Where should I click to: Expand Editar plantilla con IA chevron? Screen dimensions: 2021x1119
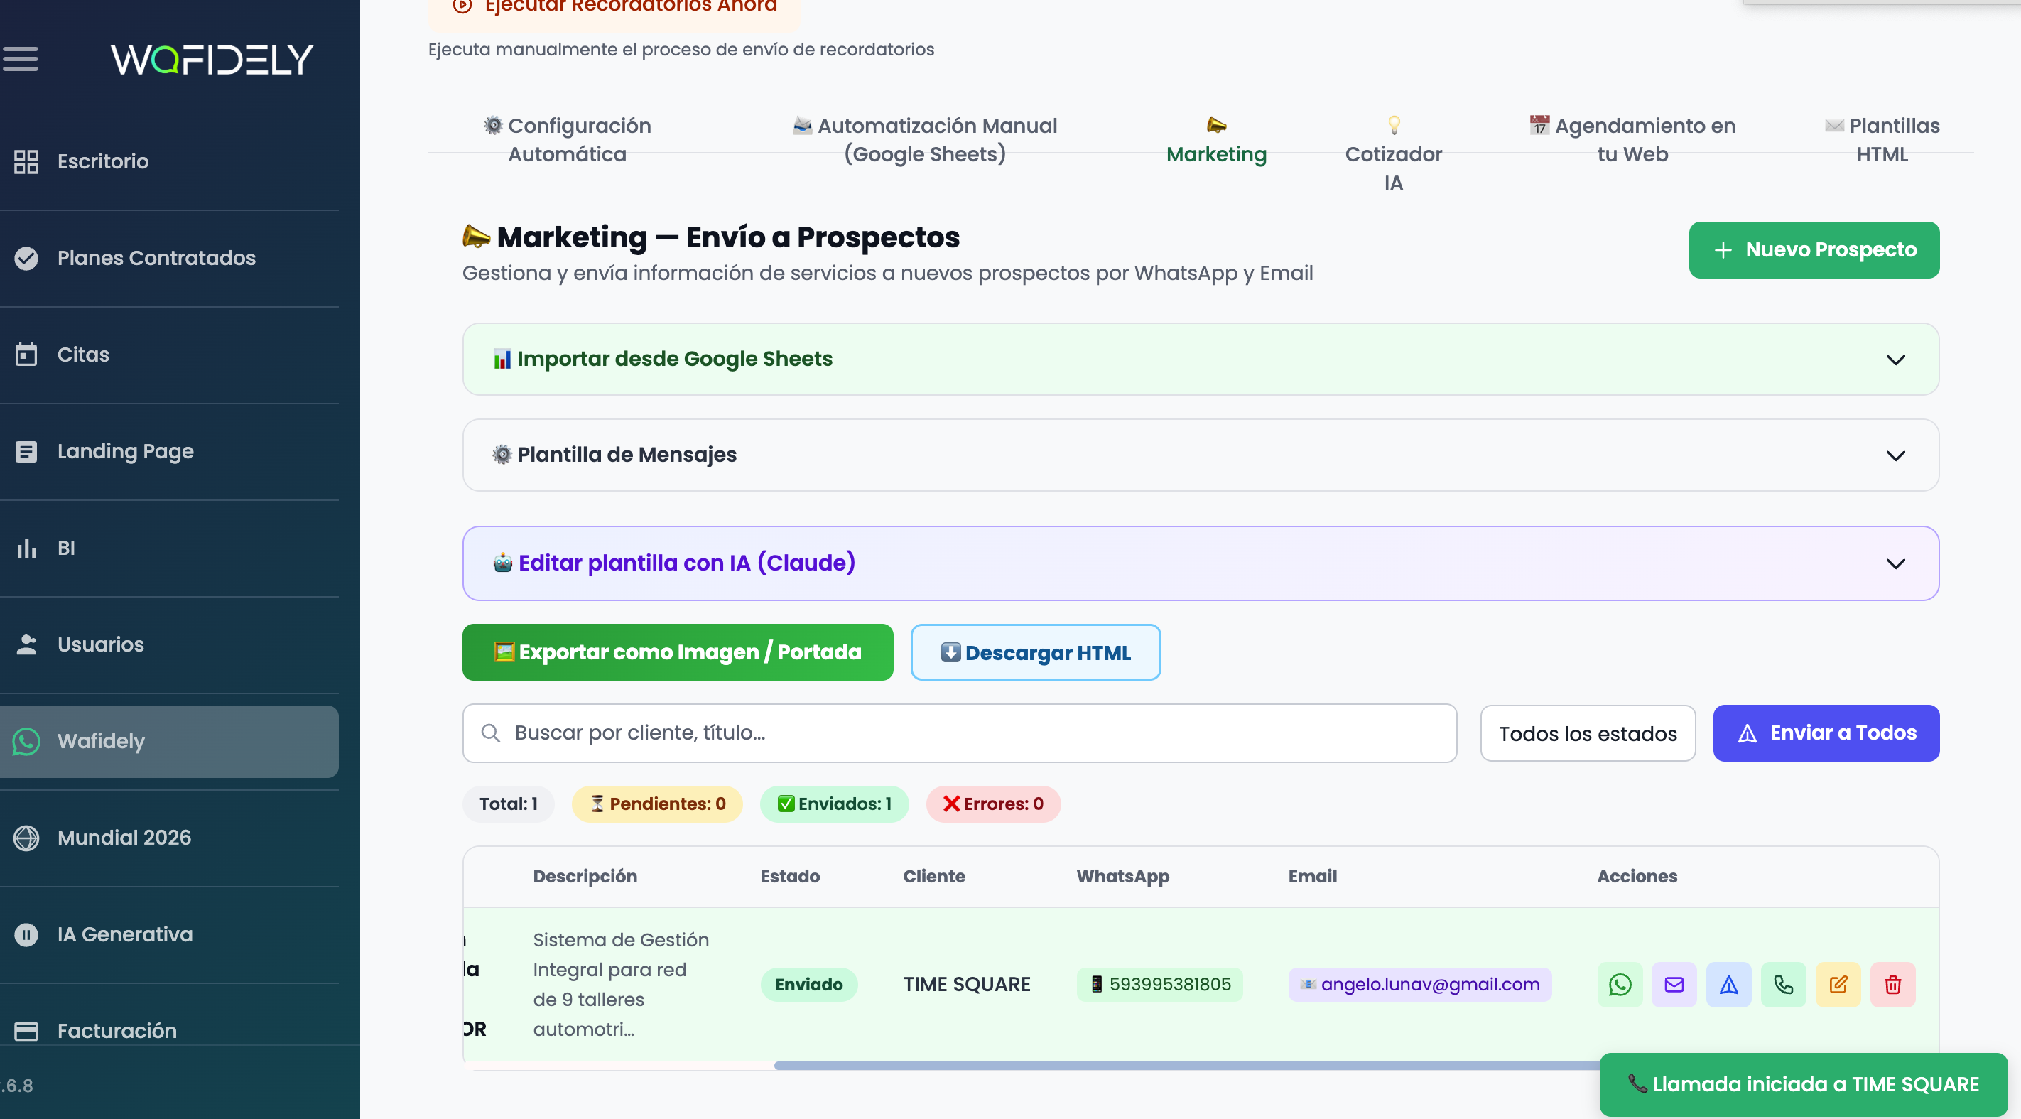pos(1895,564)
